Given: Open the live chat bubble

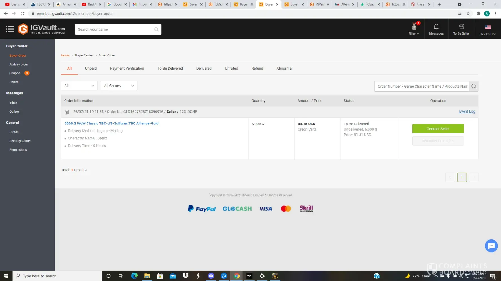Looking at the screenshot, I should tap(491, 246).
